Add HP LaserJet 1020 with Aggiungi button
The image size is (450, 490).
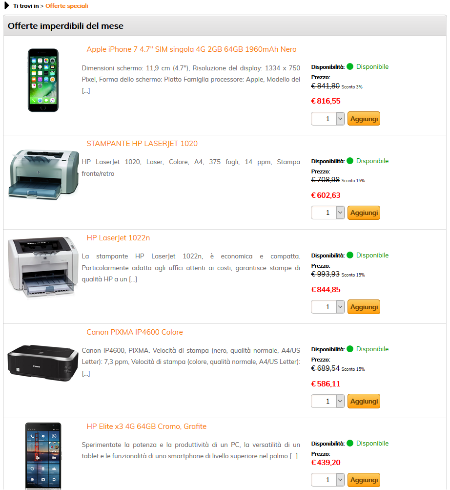point(364,213)
